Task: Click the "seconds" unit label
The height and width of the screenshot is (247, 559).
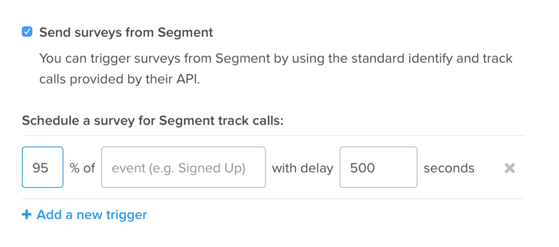Action: point(449,168)
